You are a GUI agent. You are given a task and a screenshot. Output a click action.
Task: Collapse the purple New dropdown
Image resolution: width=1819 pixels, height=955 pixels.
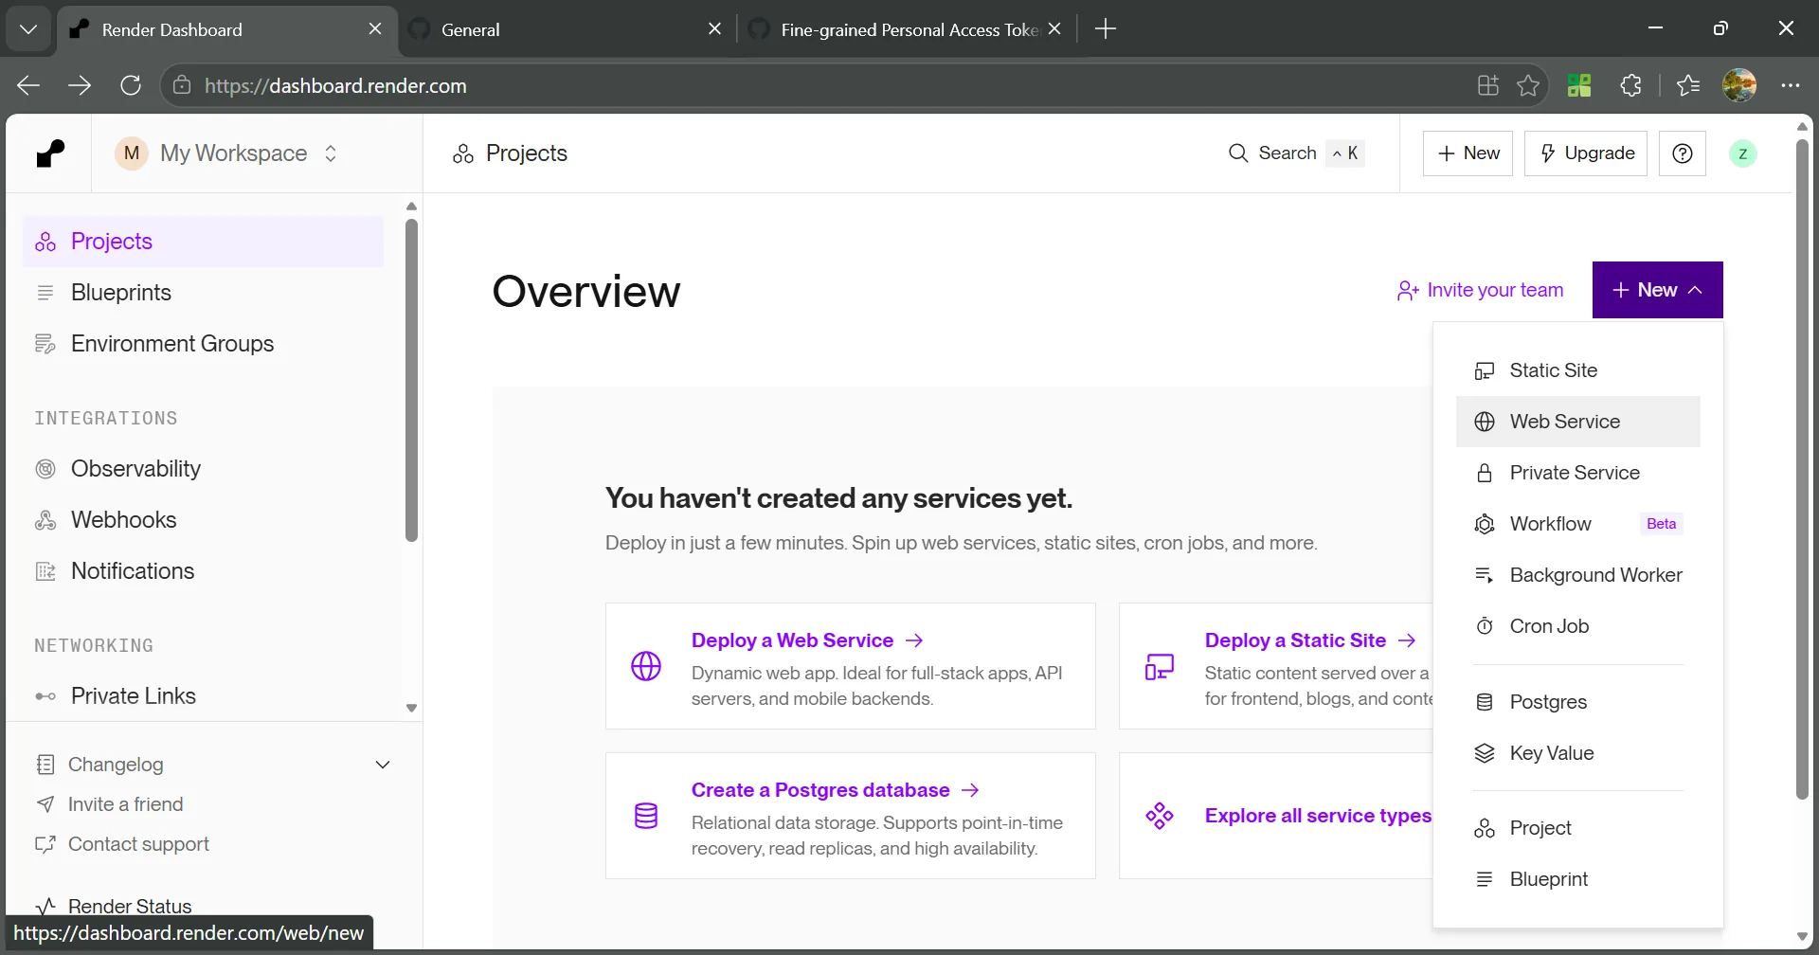click(x=1658, y=290)
